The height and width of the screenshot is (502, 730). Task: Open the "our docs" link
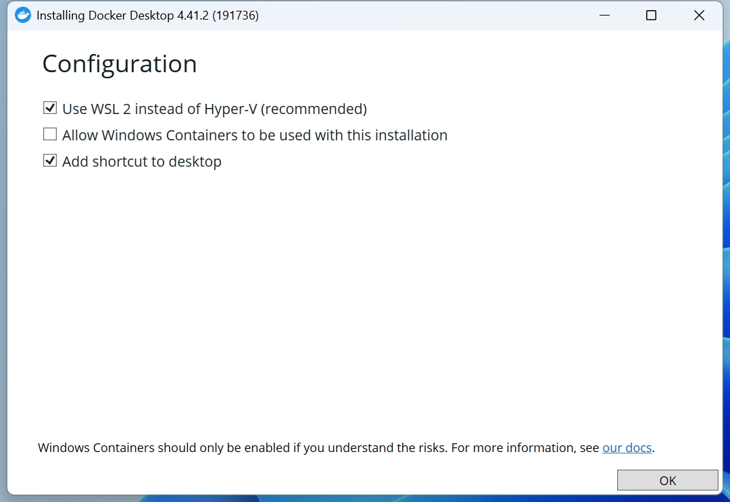[627, 447]
